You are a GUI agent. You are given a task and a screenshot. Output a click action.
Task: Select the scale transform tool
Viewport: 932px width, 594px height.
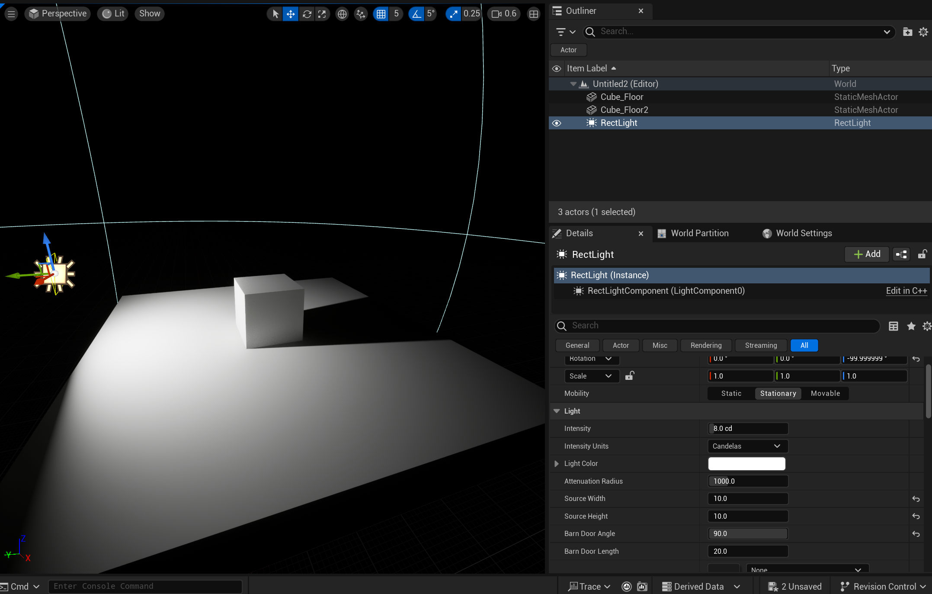[322, 14]
